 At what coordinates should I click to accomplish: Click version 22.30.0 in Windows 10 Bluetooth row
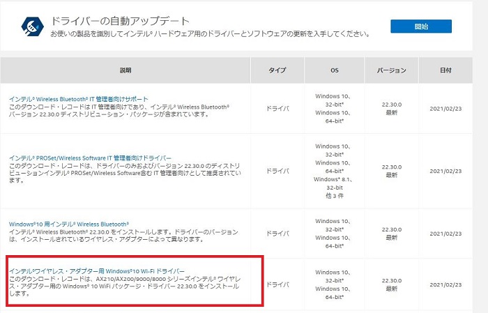click(x=392, y=229)
